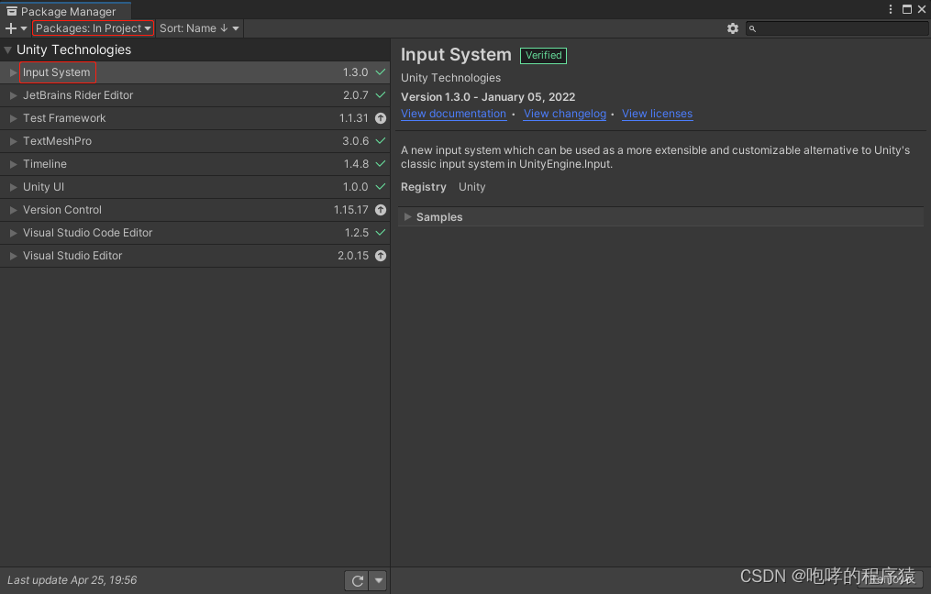Click the 1.3.0 version for Input System
Image resolution: width=931 pixels, height=594 pixels.
point(355,72)
